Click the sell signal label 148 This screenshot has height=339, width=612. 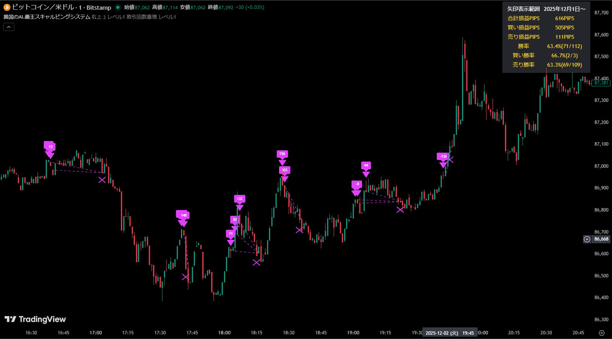click(184, 215)
